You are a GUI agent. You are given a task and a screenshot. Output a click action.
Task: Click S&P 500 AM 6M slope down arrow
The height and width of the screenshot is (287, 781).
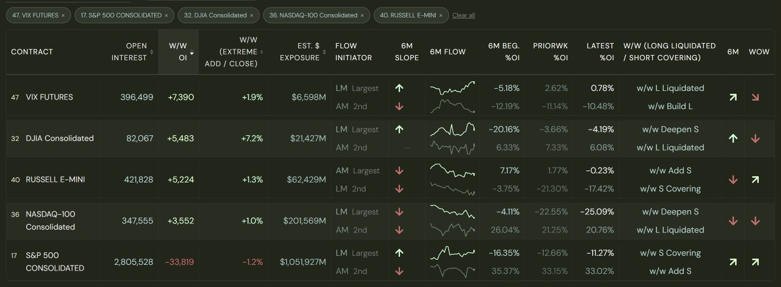[x=399, y=271]
